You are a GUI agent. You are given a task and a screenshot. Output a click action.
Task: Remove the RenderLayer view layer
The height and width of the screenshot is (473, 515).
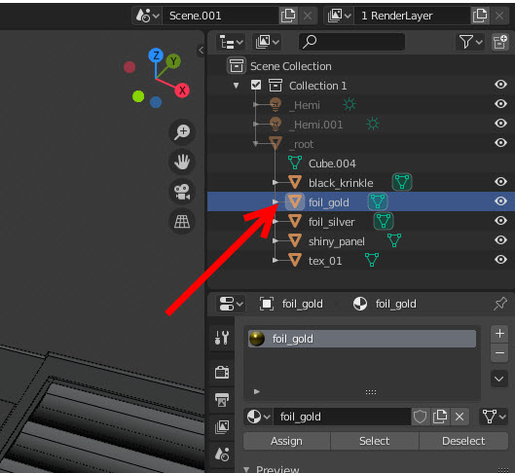pyautogui.click(x=499, y=16)
